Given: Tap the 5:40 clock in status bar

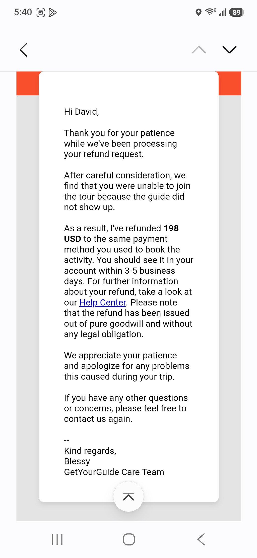Looking at the screenshot, I should pyautogui.click(x=23, y=12).
